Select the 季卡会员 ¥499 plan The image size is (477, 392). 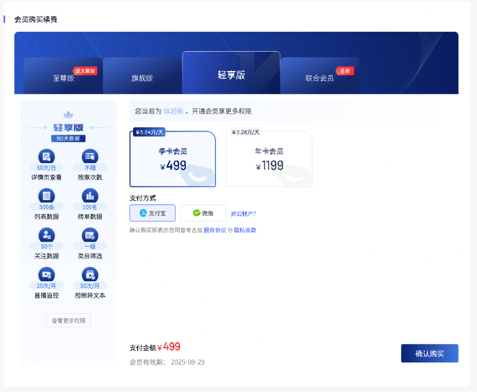(173, 159)
